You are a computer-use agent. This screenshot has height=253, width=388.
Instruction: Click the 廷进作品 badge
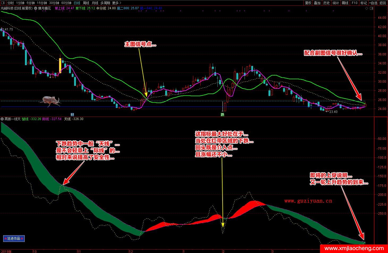tap(14, 238)
